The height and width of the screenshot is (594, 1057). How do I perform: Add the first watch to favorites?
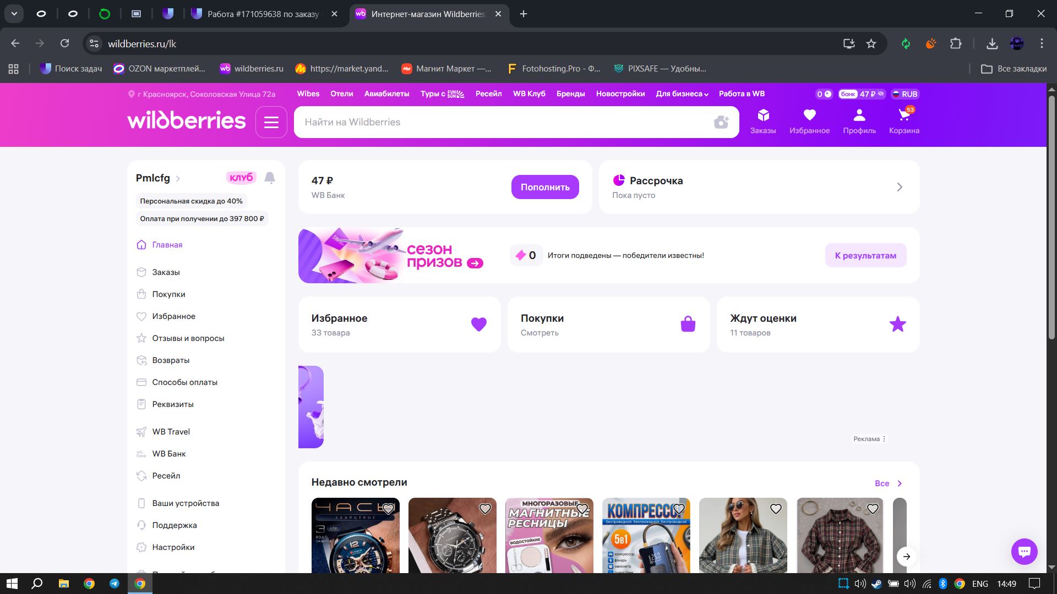pos(388,509)
